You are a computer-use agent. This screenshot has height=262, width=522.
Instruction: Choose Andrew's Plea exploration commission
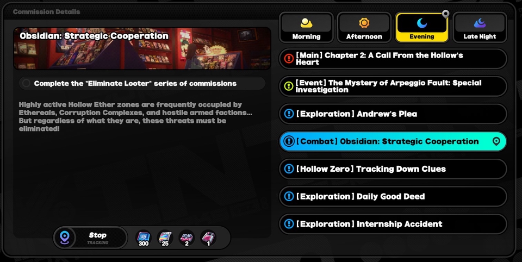(393, 114)
